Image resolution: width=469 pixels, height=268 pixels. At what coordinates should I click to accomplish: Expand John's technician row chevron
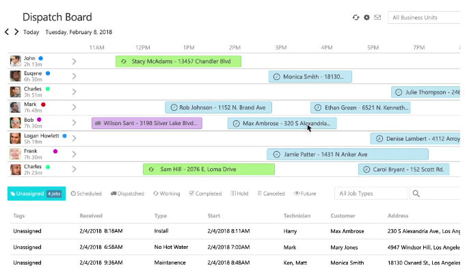[74, 62]
